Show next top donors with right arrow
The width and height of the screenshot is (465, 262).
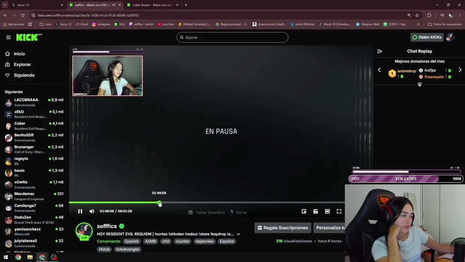(x=460, y=70)
